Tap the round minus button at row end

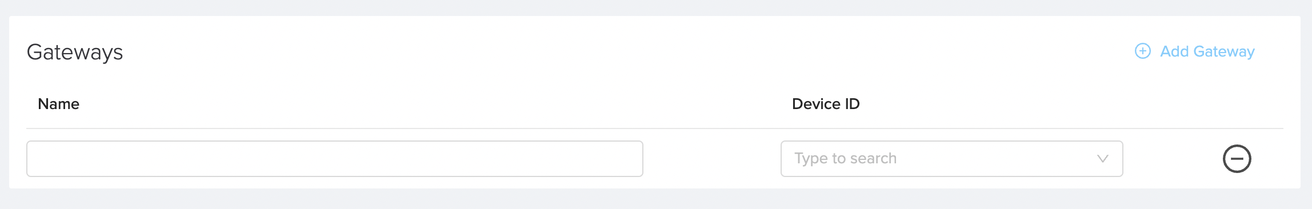[1237, 159]
